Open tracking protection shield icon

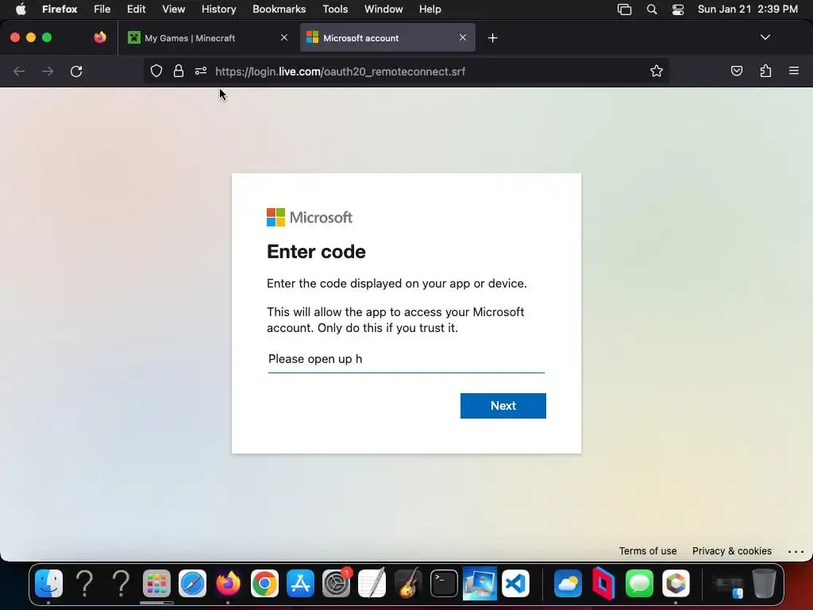tap(156, 71)
